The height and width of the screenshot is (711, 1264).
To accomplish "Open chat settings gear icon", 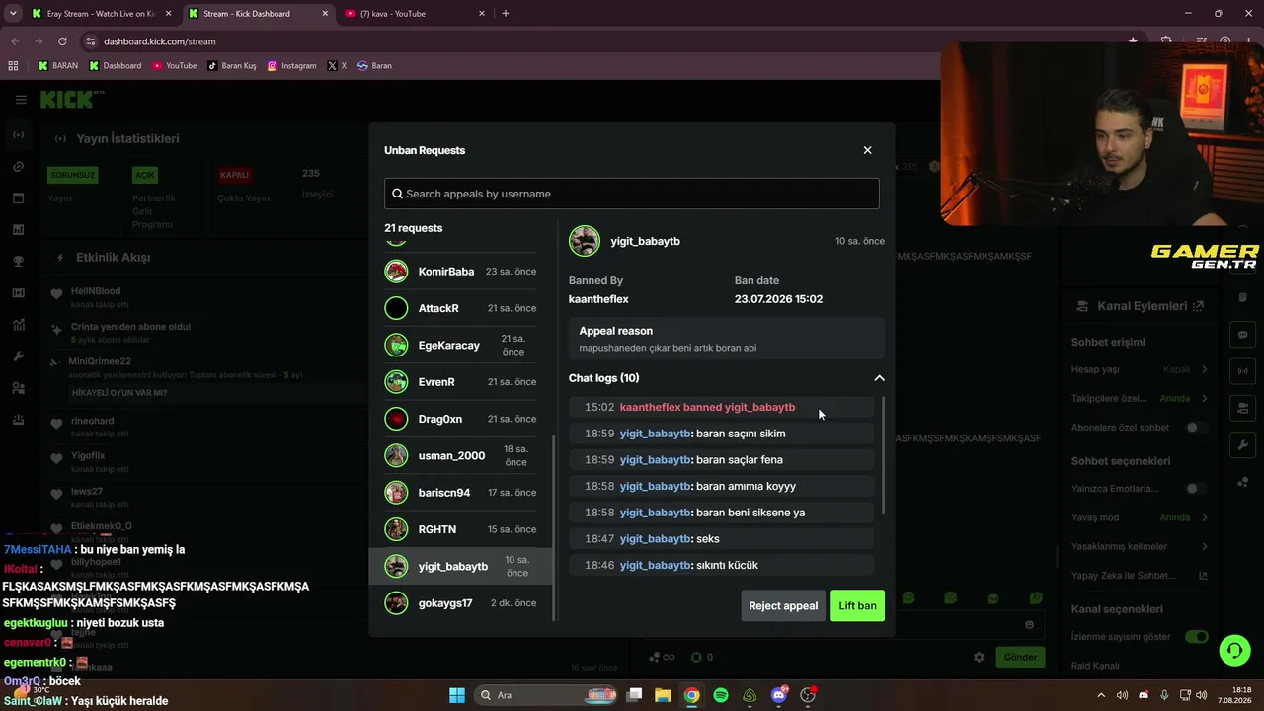I will [979, 657].
